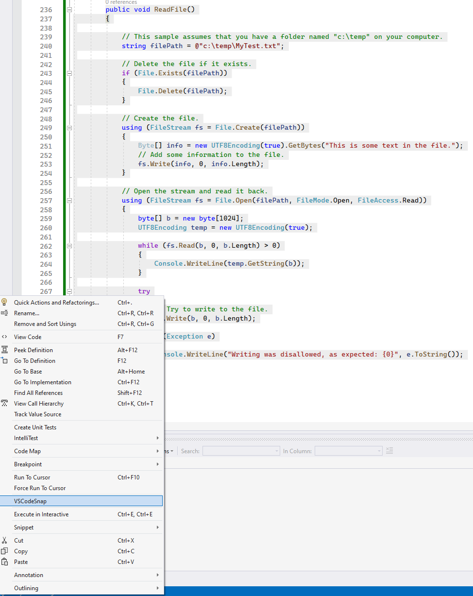Click the Cut scissors icon
Viewport: 473px width, 596px height.
pos(4,540)
